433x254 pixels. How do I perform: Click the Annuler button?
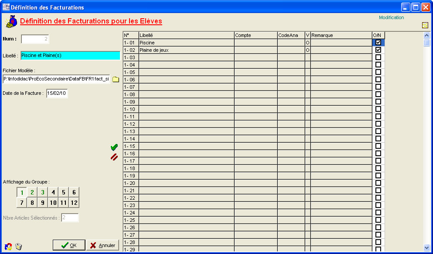point(103,245)
